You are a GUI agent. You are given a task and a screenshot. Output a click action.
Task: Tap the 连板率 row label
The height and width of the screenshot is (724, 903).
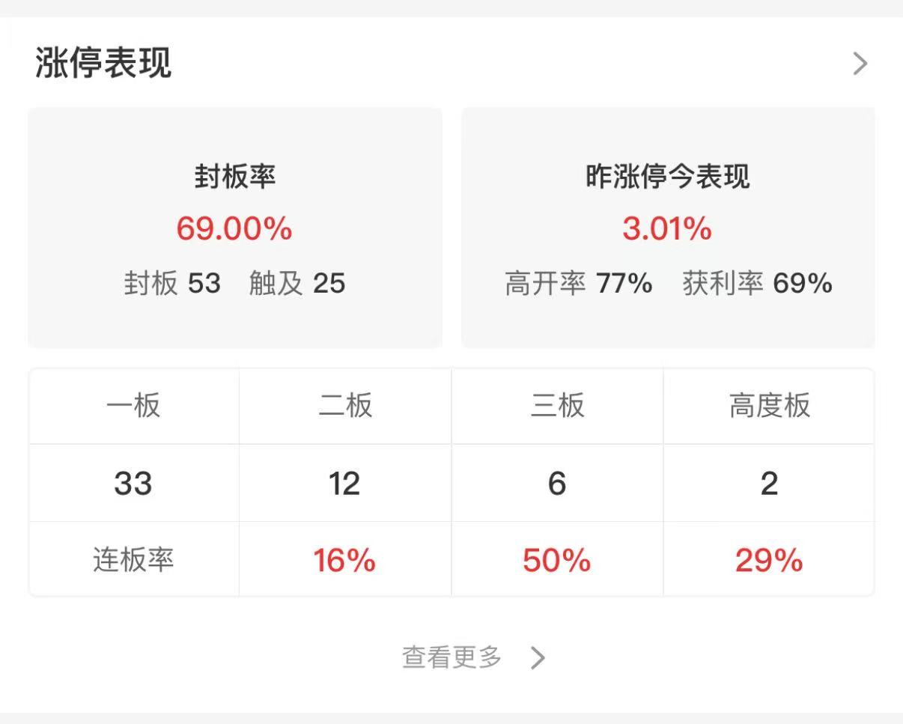point(134,560)
